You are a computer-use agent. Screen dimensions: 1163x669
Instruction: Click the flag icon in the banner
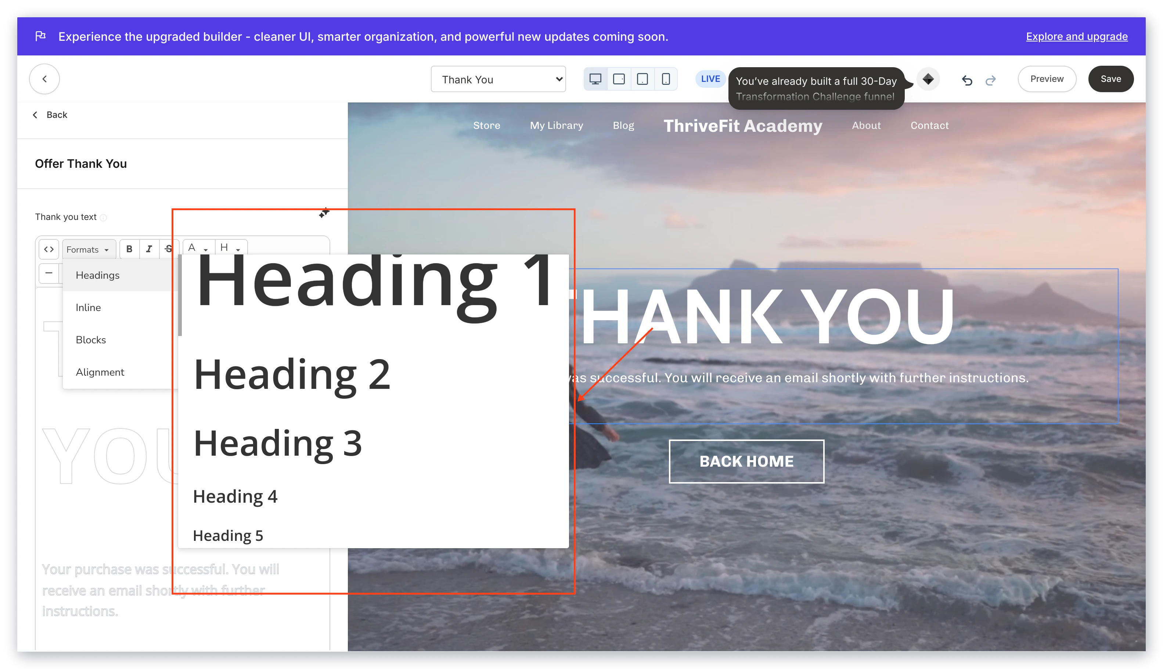click(x=40, y=36)
